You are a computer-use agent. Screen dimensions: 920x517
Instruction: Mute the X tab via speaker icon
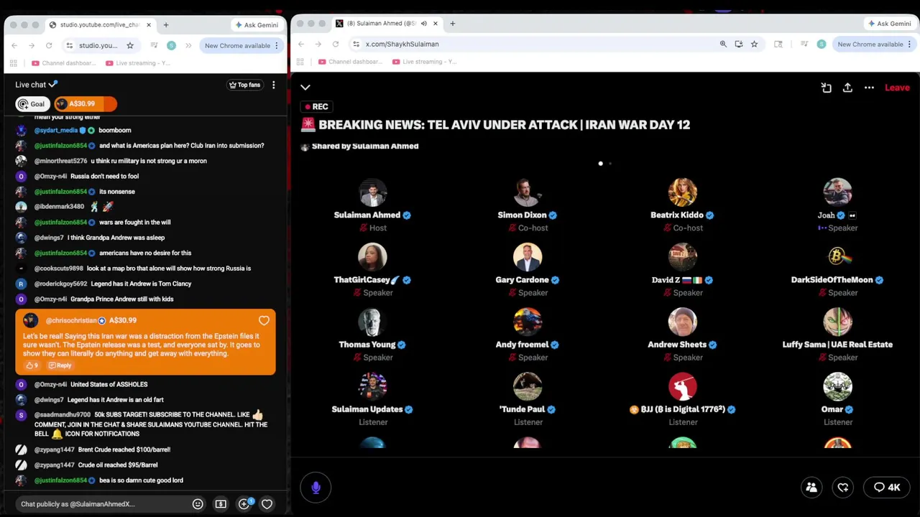click(x=424, y=24)
